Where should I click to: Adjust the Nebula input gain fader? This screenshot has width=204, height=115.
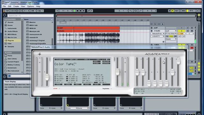pos(47,77)
